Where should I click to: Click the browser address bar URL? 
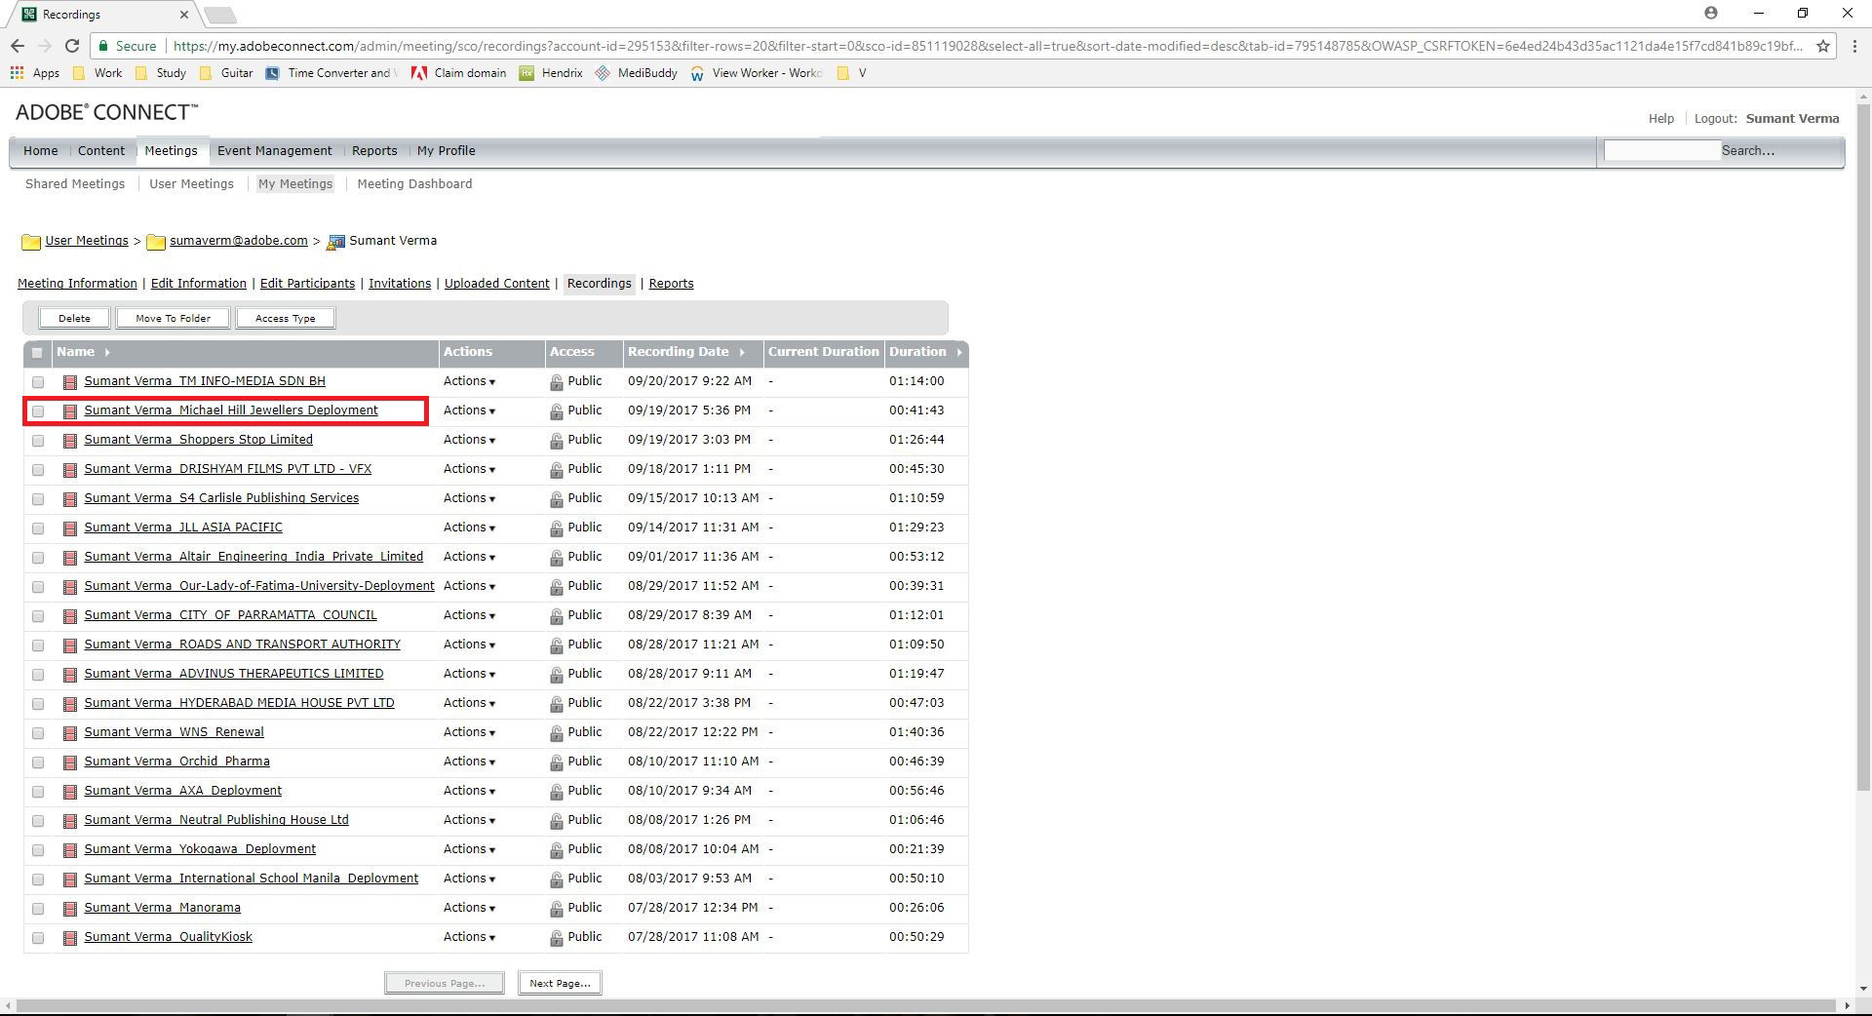[987, 46]
